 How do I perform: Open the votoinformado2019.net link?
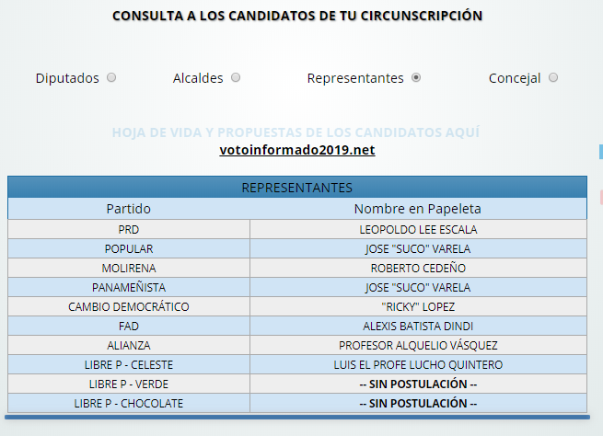point(297,150)
